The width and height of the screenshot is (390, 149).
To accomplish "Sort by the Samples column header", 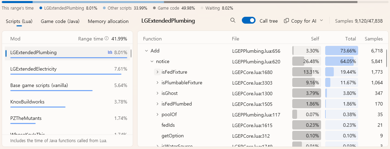I will click(374, 39).
